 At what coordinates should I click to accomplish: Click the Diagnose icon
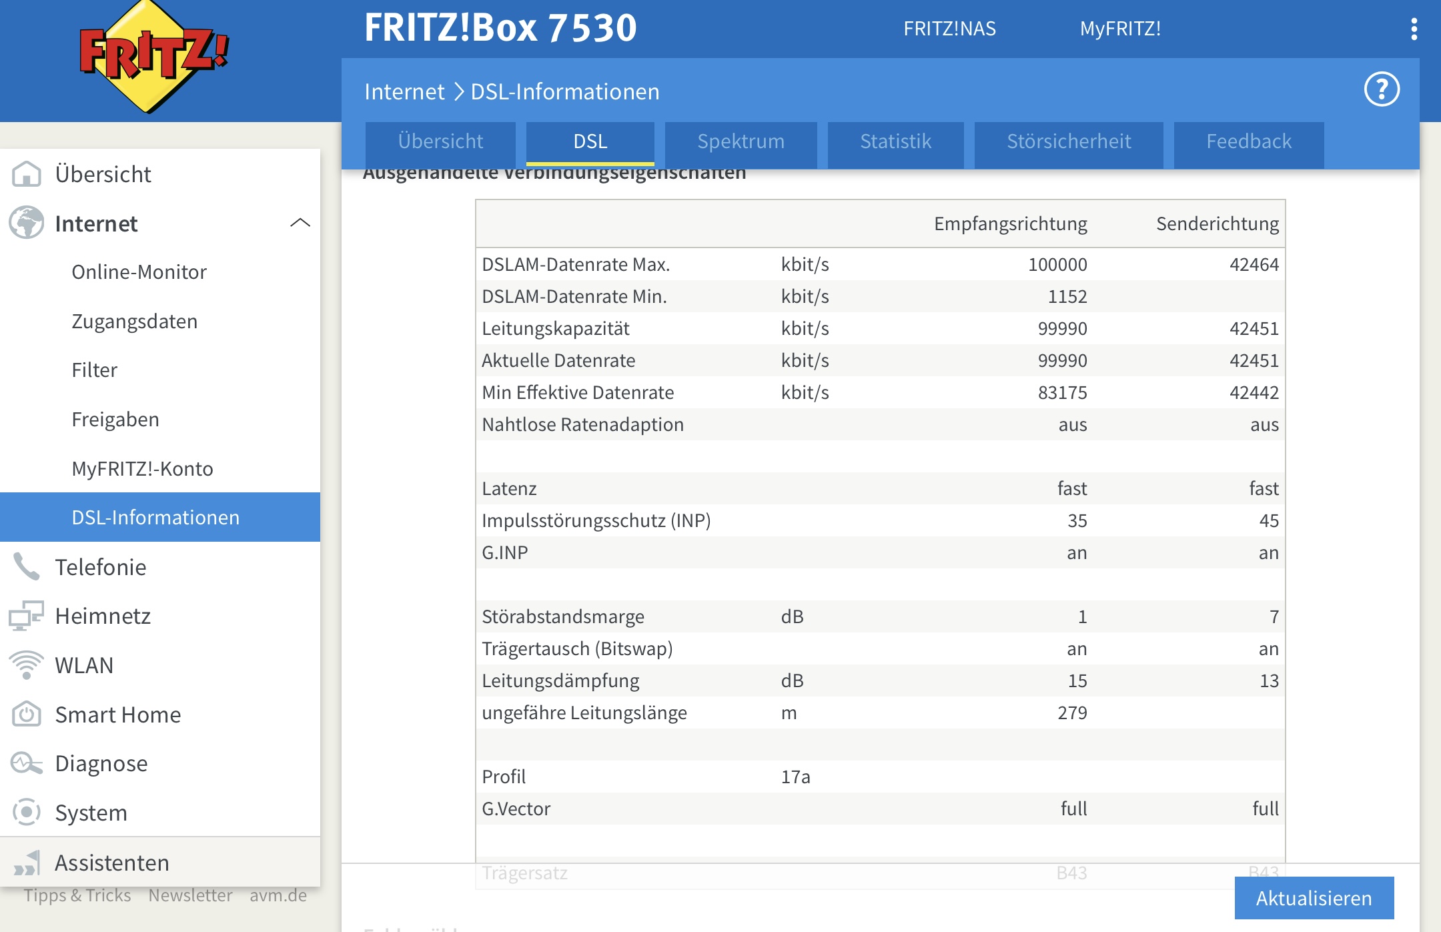point(27,763)
